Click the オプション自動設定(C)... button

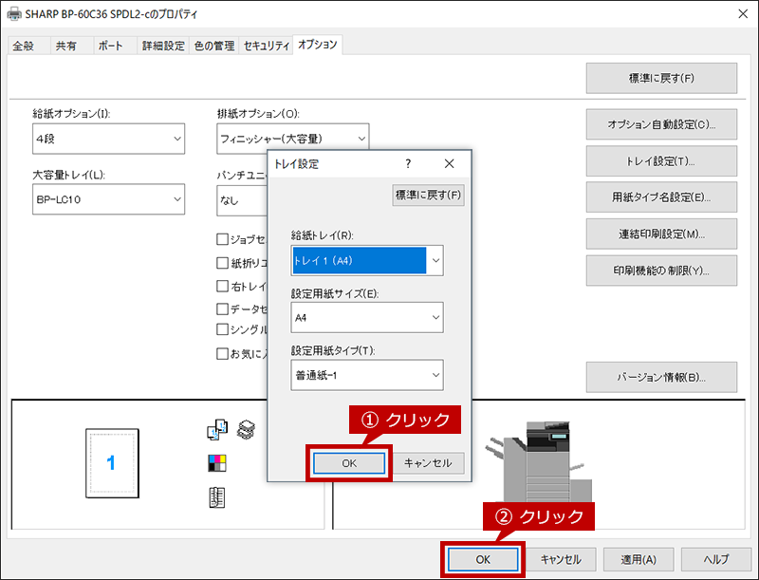[x=661, y=124]
